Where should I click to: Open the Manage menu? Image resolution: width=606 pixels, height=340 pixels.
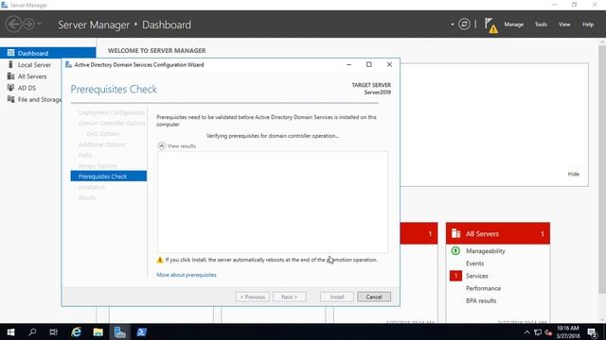[513, 25]
